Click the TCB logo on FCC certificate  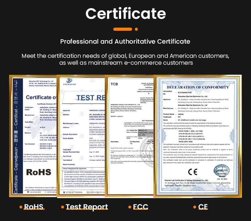pos(114,84)
